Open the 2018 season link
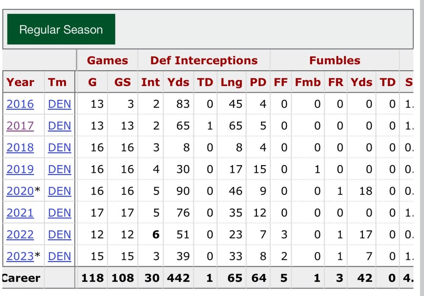 point(20,147)
